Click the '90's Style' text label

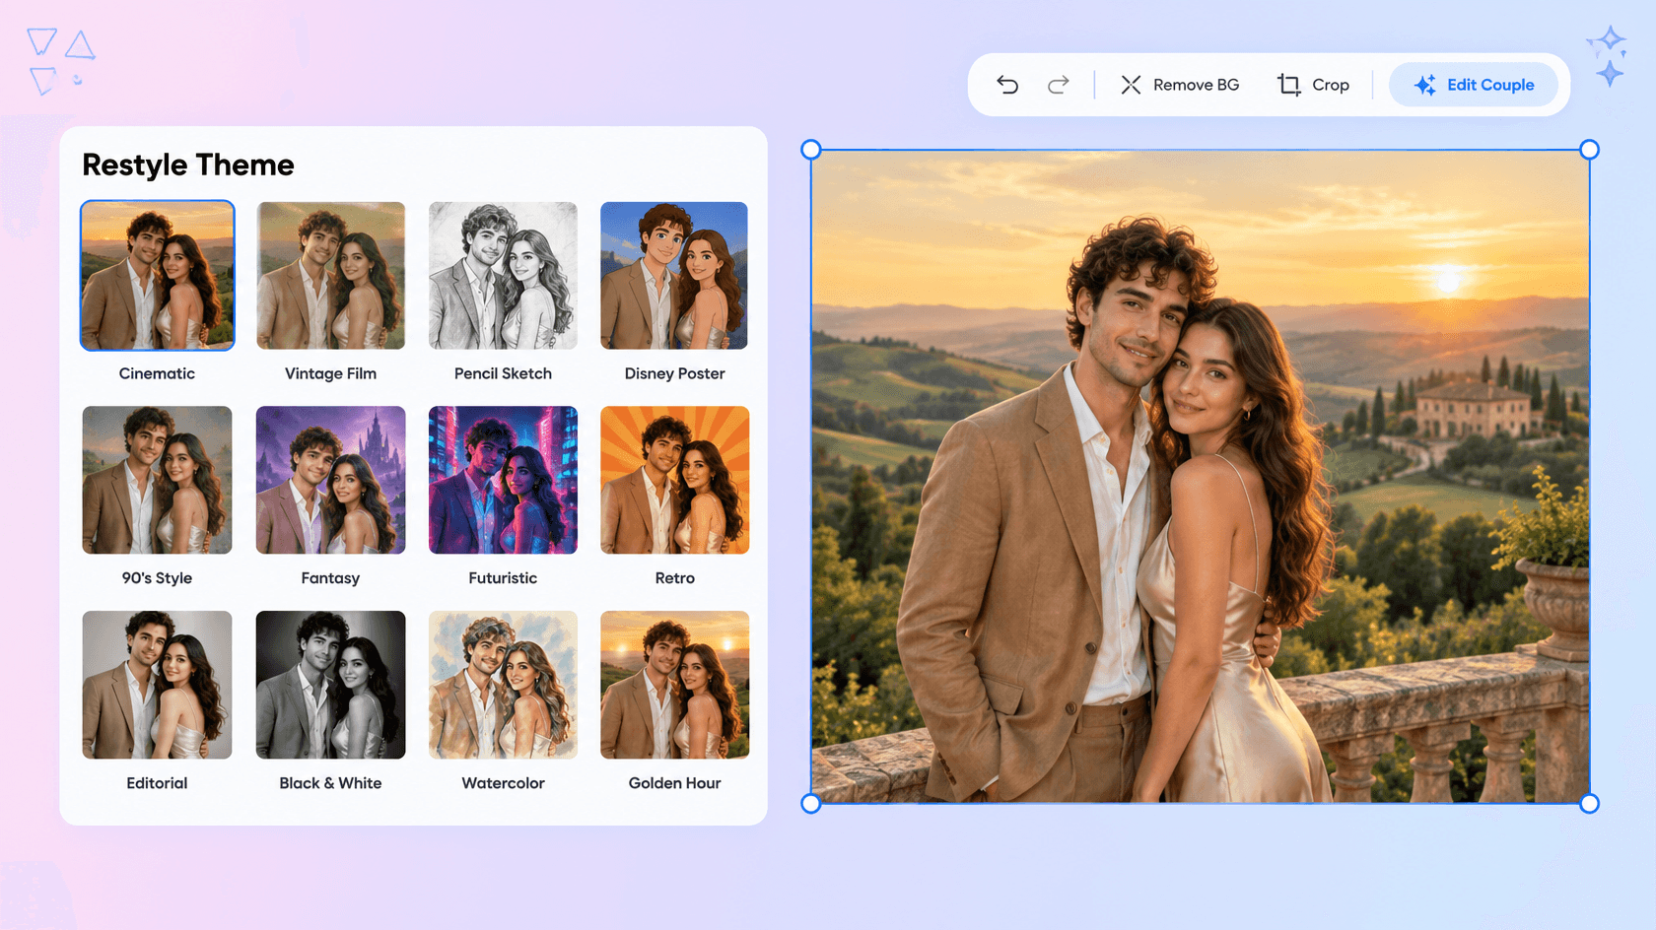[x=157, y=578]
